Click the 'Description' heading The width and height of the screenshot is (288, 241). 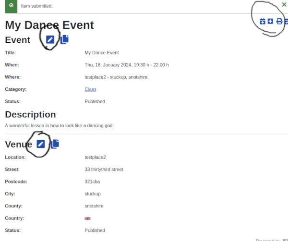[x=31, y=115]
